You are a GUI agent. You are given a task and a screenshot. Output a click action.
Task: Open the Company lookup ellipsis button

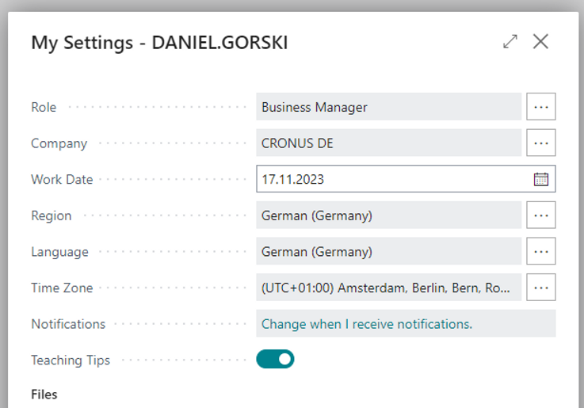[x=541, y=143]
